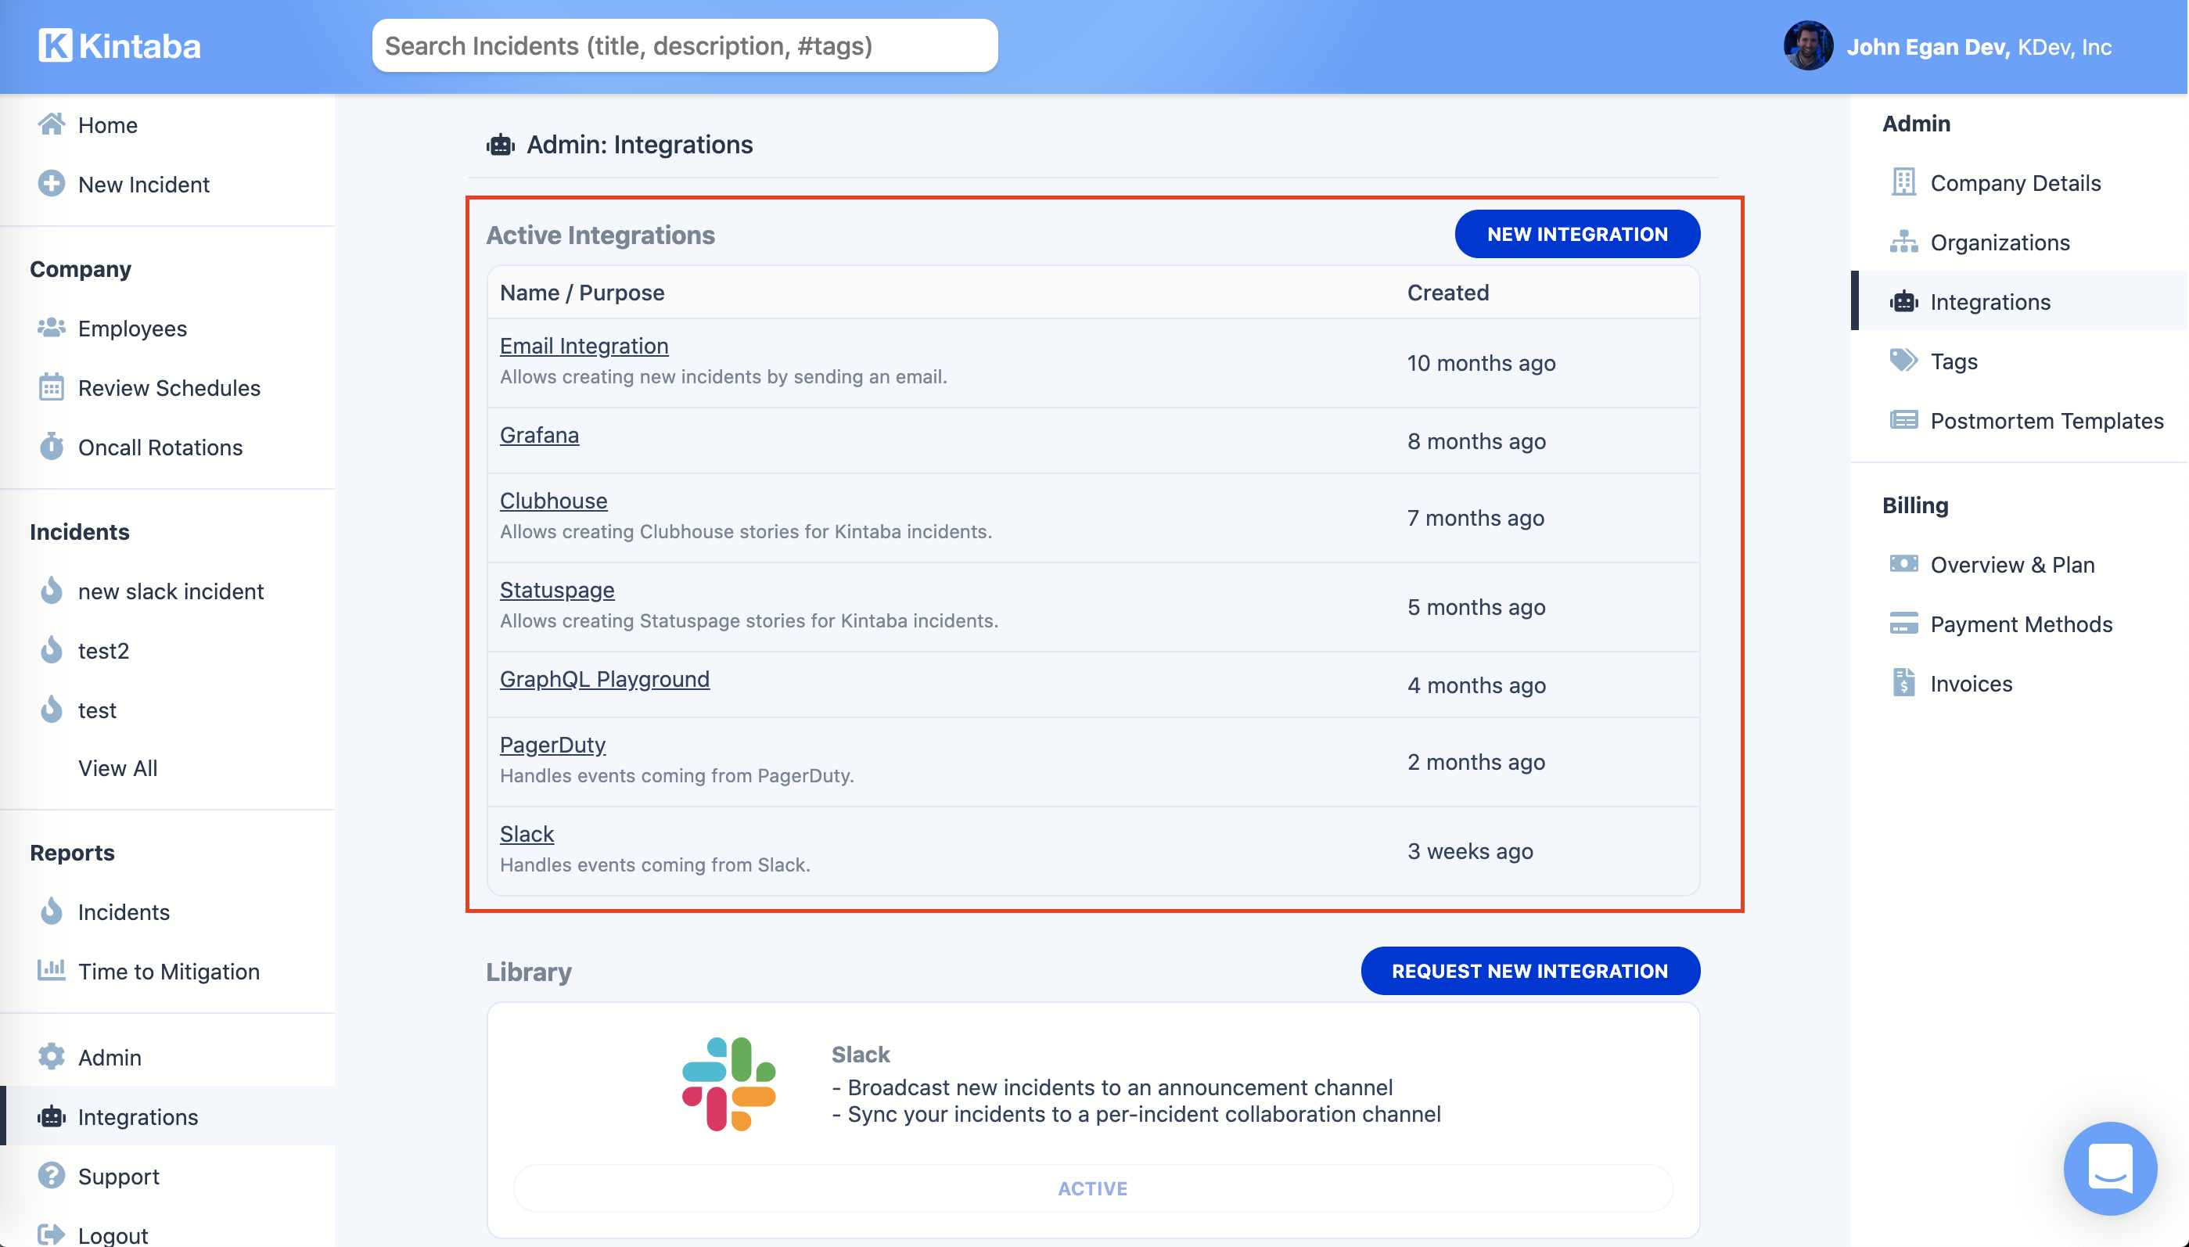Go to Employees in sidebar
The width and height of the screenshot is (2189, 1247).
(x=132, y=329)
